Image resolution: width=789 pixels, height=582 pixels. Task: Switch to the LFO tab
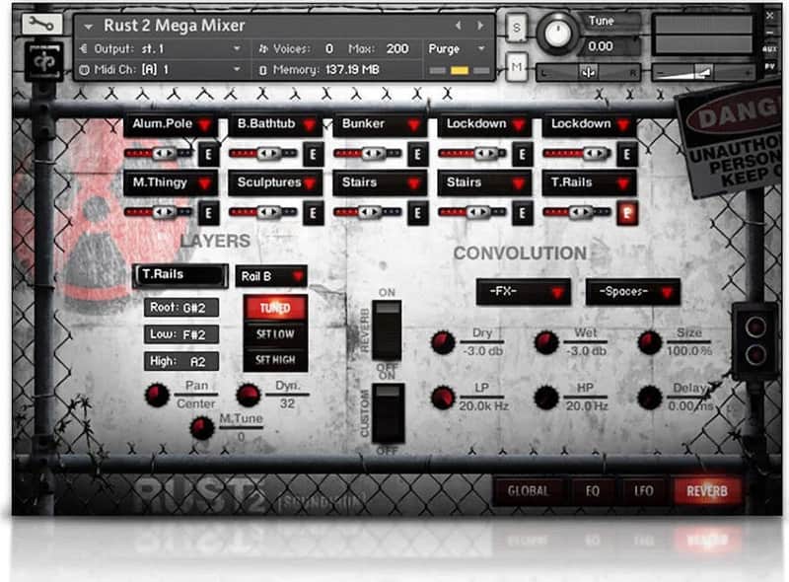pos(644,491)
